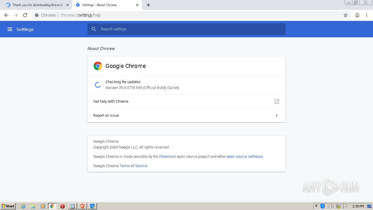Click the update checking spinner
The height and width of the screenshot is (210, 373).
click(x=98, y=85)
